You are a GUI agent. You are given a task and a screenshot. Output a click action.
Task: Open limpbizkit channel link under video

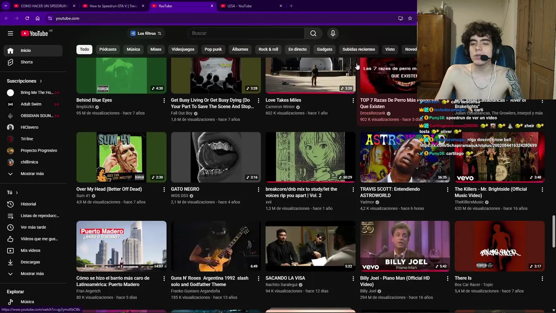[85, 107]
